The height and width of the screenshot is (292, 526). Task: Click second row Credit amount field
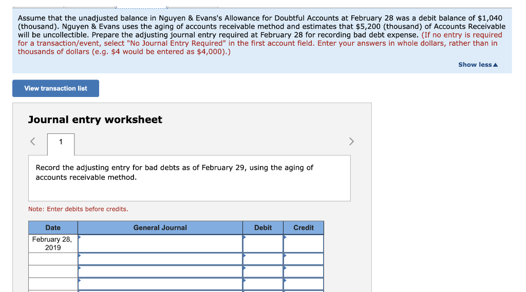[x=304, y=259]
